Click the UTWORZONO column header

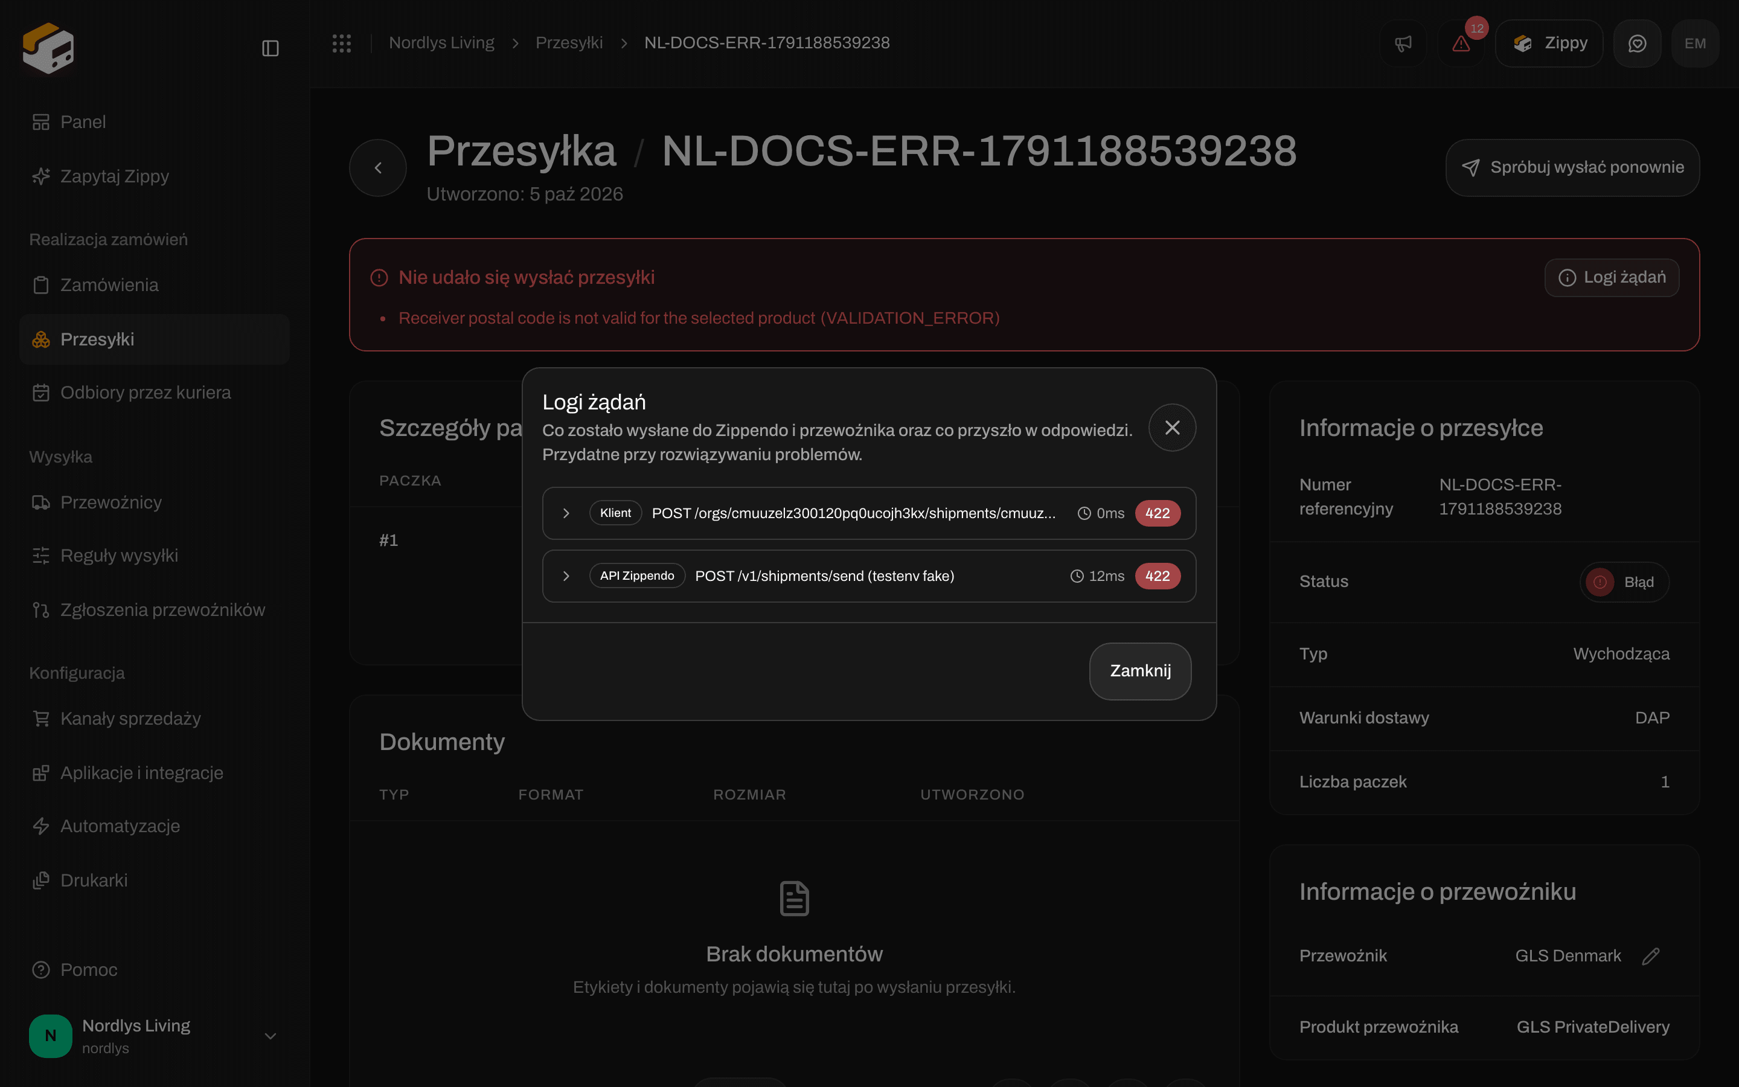(x=972, y=794)
